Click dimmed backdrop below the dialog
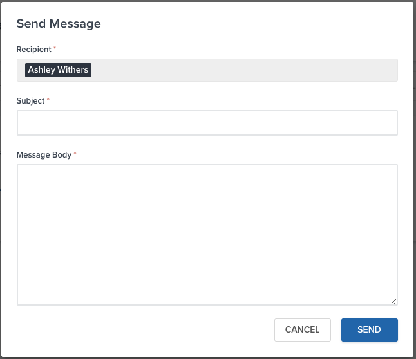The image size is (416, 359). [x=206, y=357]
